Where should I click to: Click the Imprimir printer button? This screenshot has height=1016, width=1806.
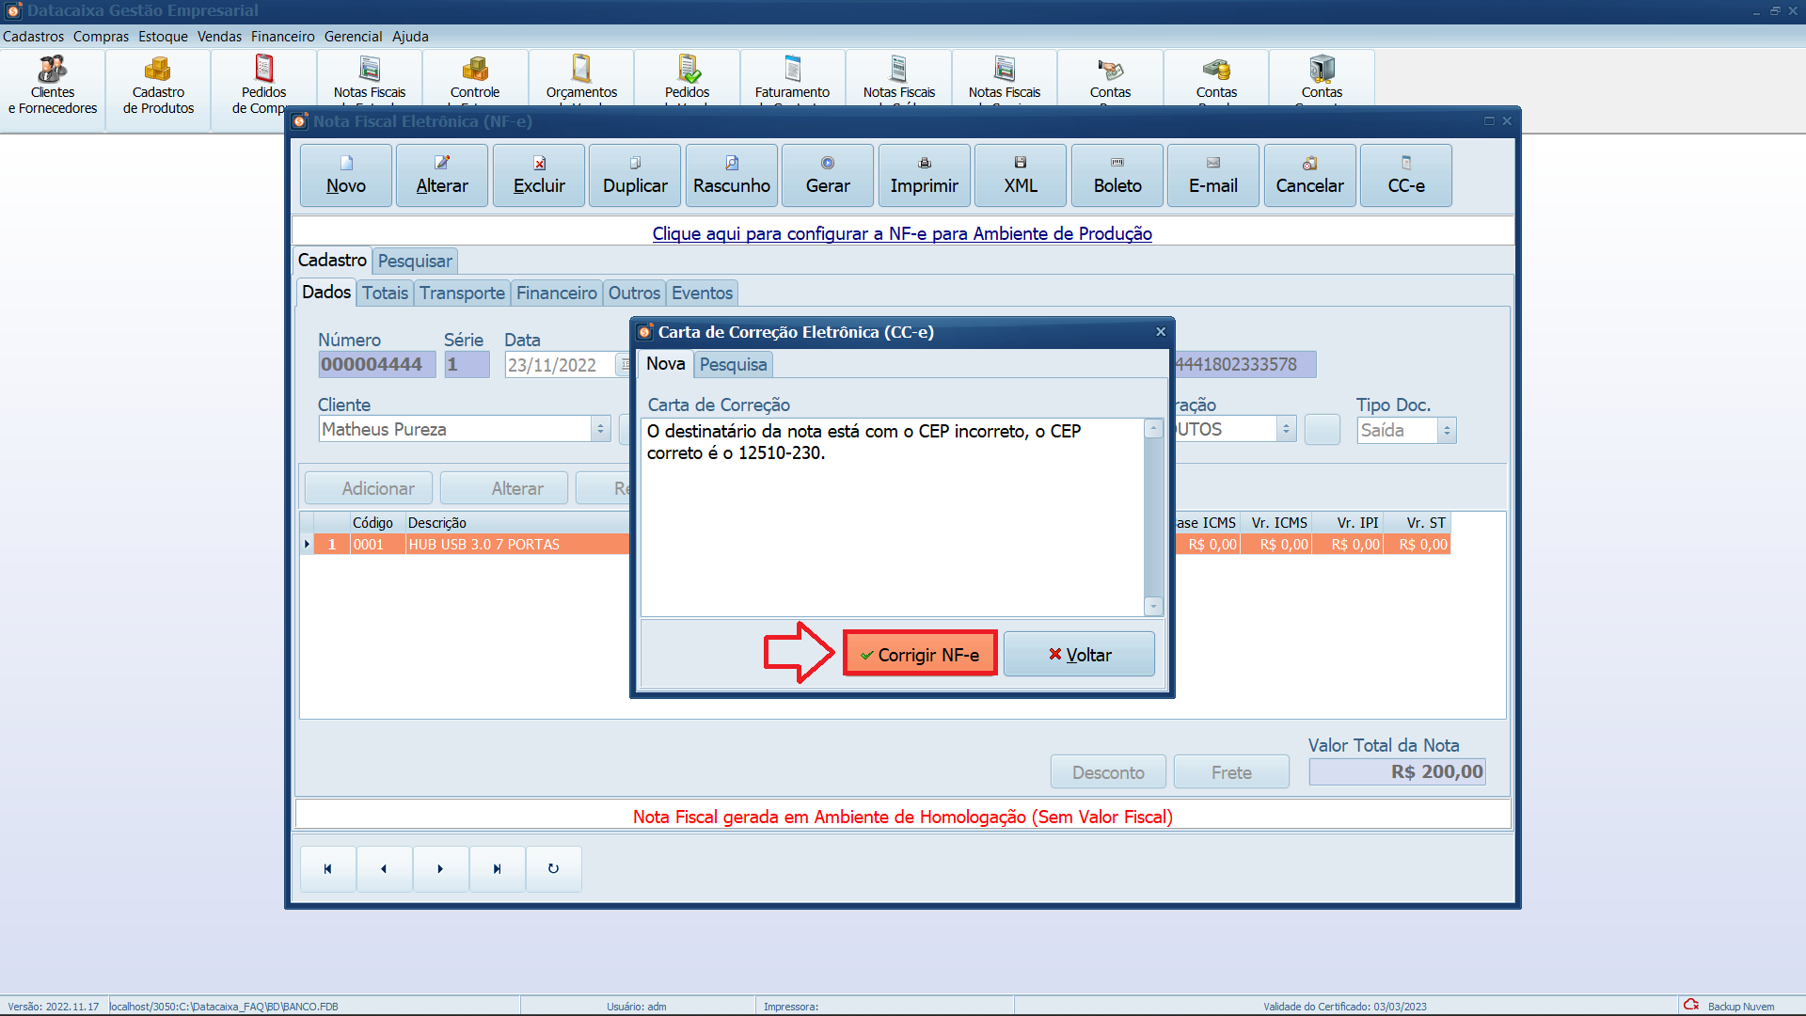coord(924,175)
